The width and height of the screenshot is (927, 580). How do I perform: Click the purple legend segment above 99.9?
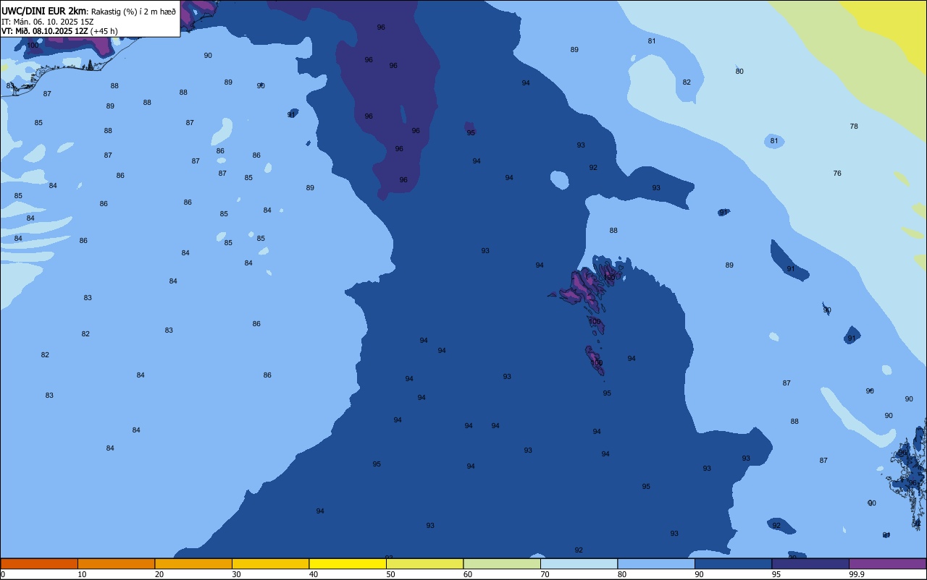point(887,563)
